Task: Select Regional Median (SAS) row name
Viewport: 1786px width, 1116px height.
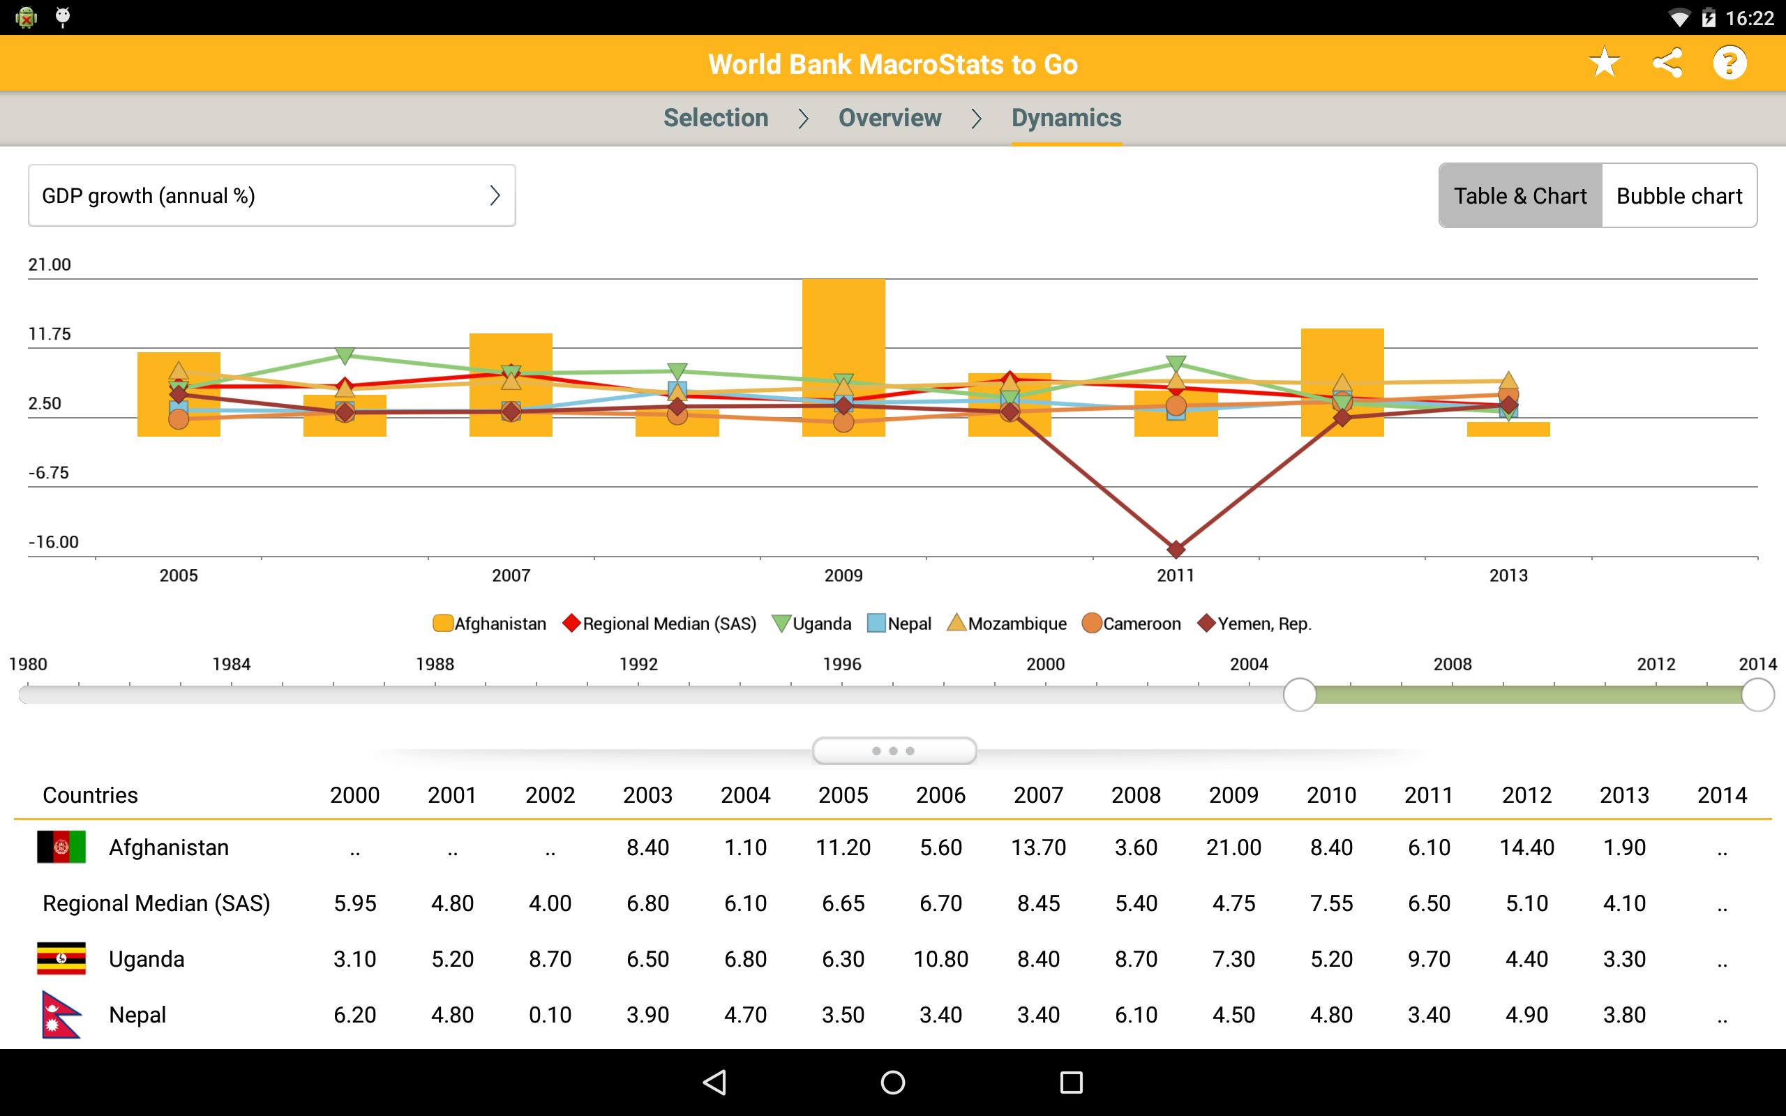Action: tap(156, 903)
